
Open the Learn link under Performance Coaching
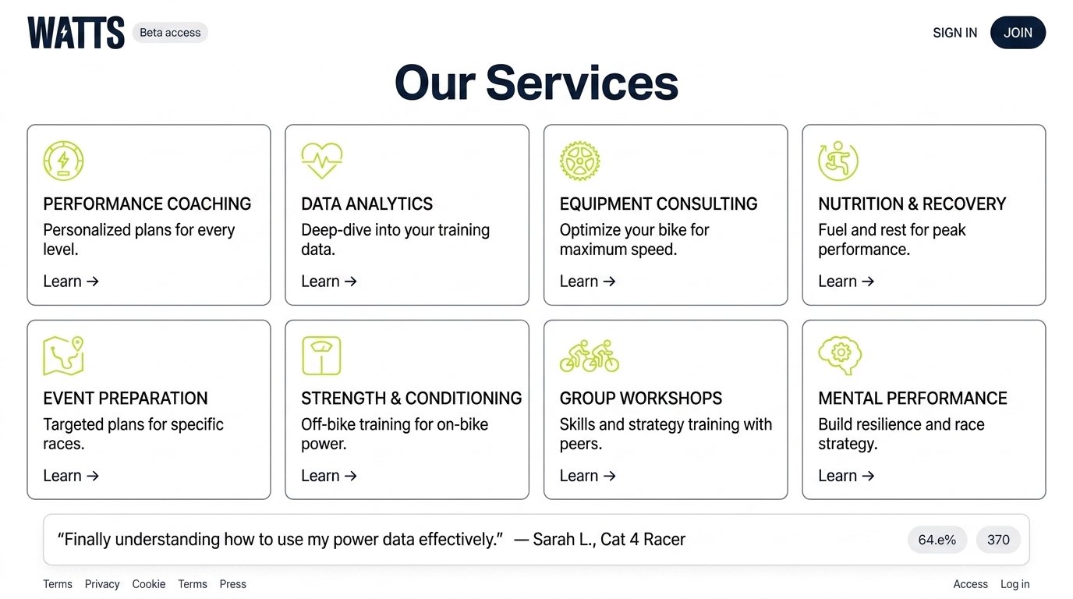(x=70, y=282)
